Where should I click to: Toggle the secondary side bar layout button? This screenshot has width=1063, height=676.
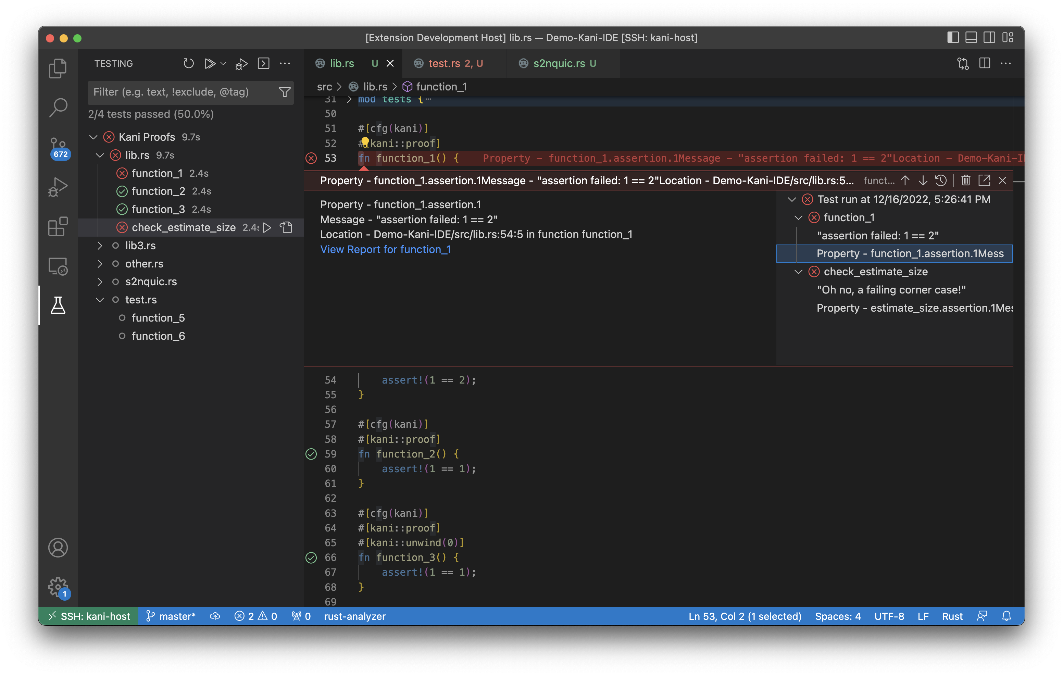989,38
